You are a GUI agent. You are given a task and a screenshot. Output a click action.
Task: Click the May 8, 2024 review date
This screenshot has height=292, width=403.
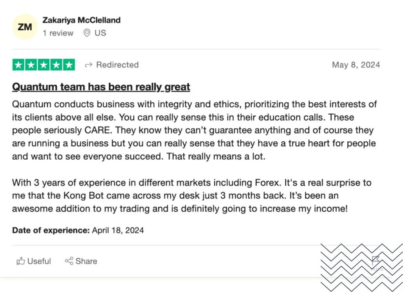coord(356,65)
